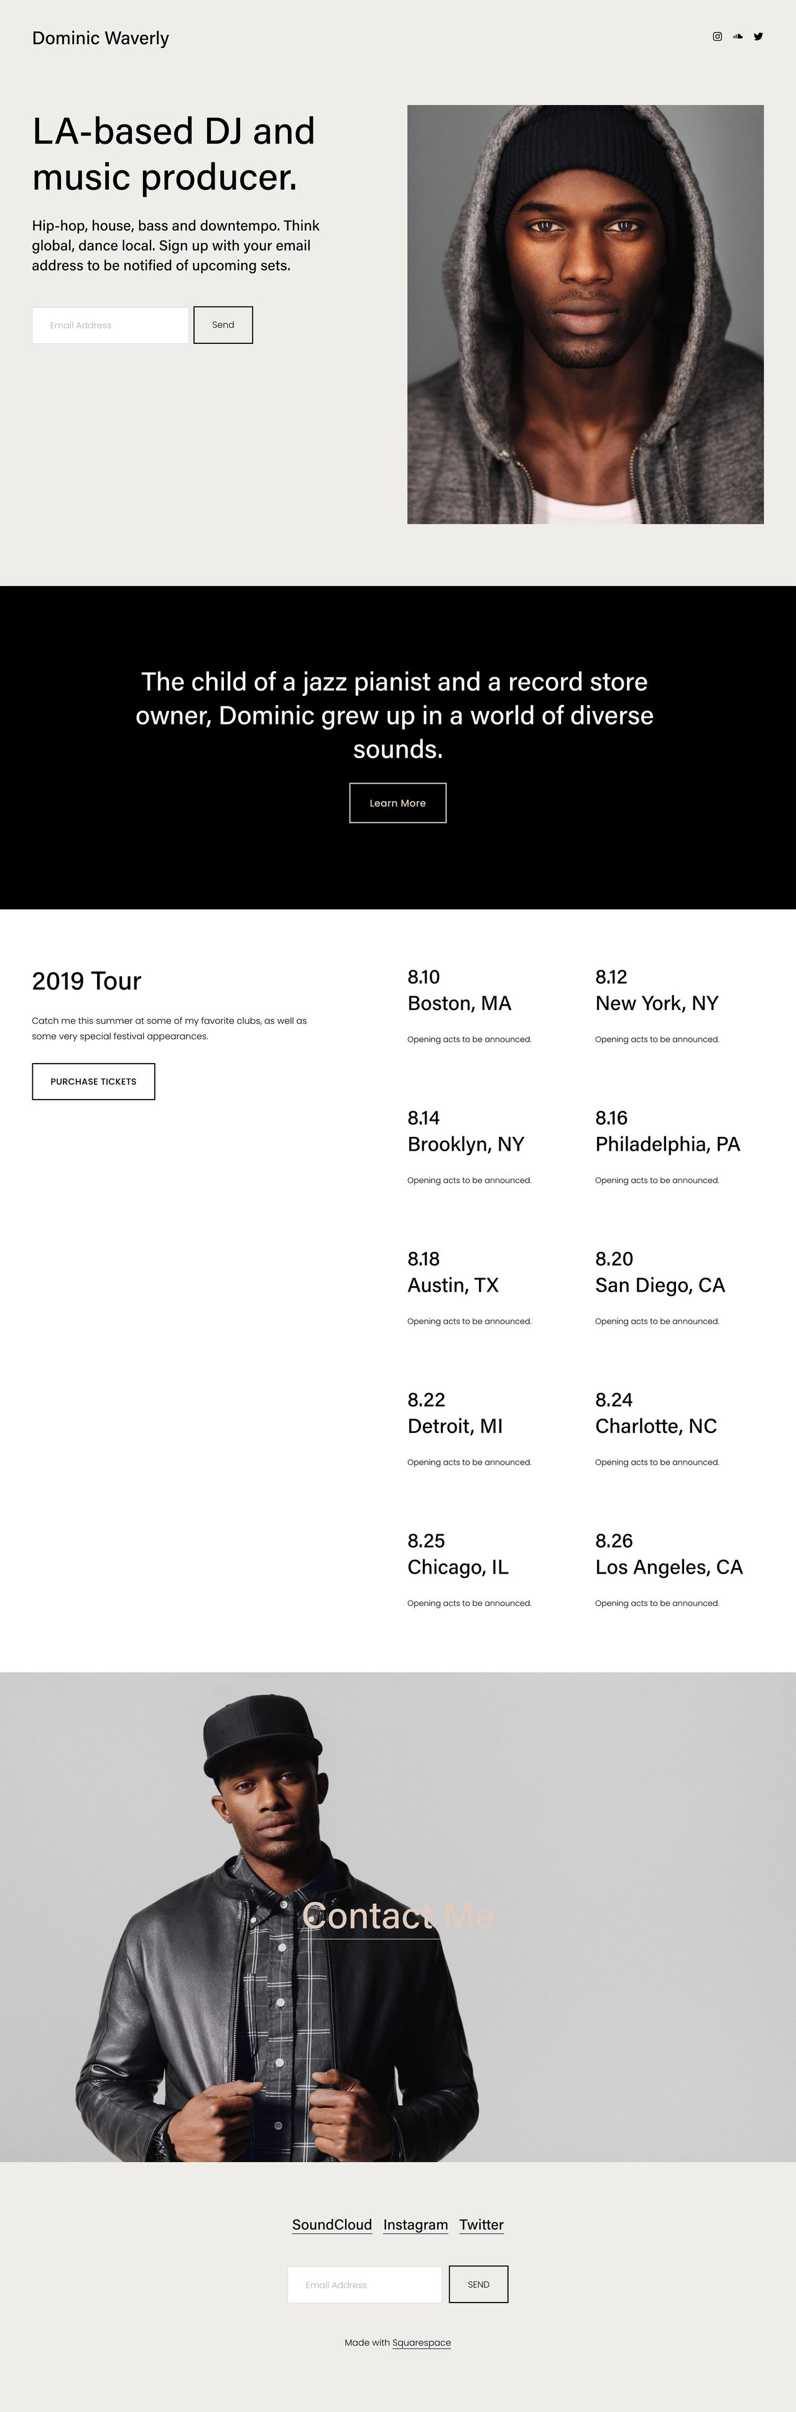Click the Squarespace link at the bottom

click(422, 2342)
